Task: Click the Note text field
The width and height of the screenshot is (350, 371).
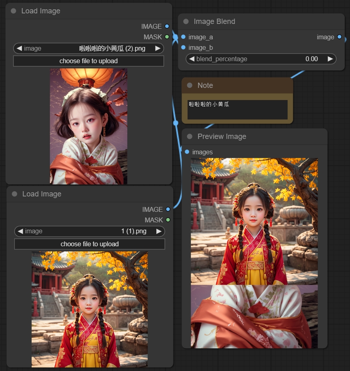Action: [237, 110]
